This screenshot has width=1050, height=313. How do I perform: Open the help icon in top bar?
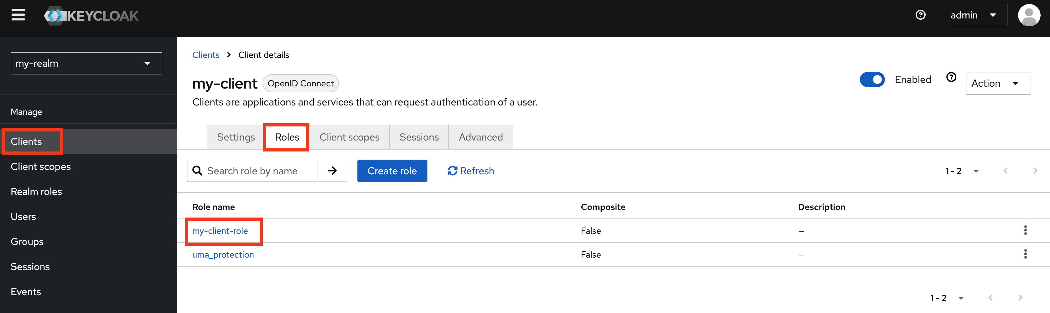pyautogui.click(x=920, y=15)
